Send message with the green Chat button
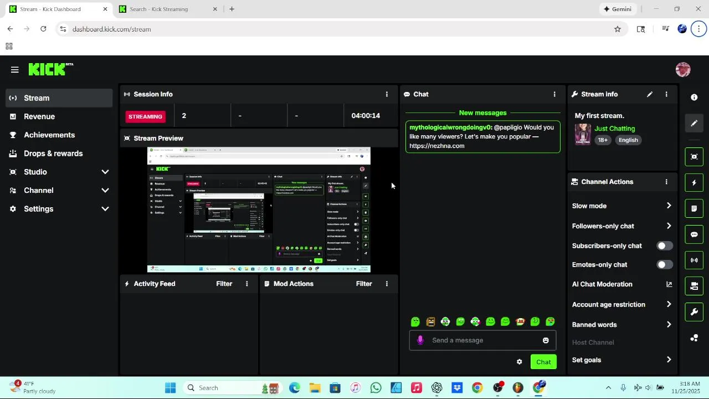This screenshot has width=709, height=399. [x=543, y=362]
